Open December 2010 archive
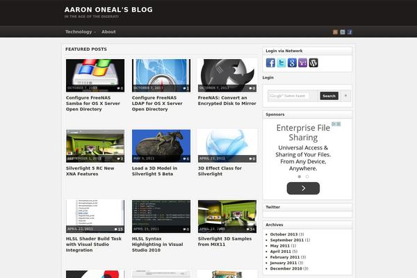The width and height of the screenshot is (417, 278). [x=286, y=269]
